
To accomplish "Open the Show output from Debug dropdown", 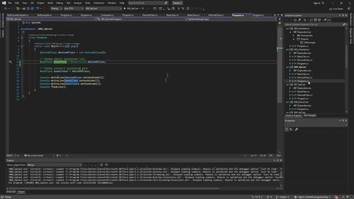I will coord(54,165).
